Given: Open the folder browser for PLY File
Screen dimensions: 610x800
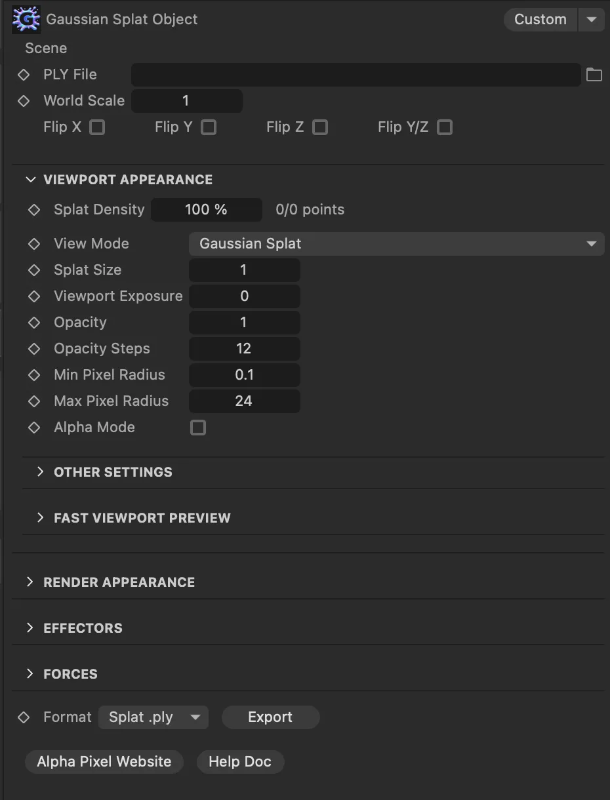Looking at the screenshot, I should pyautogui.click(x=594, y=75).
